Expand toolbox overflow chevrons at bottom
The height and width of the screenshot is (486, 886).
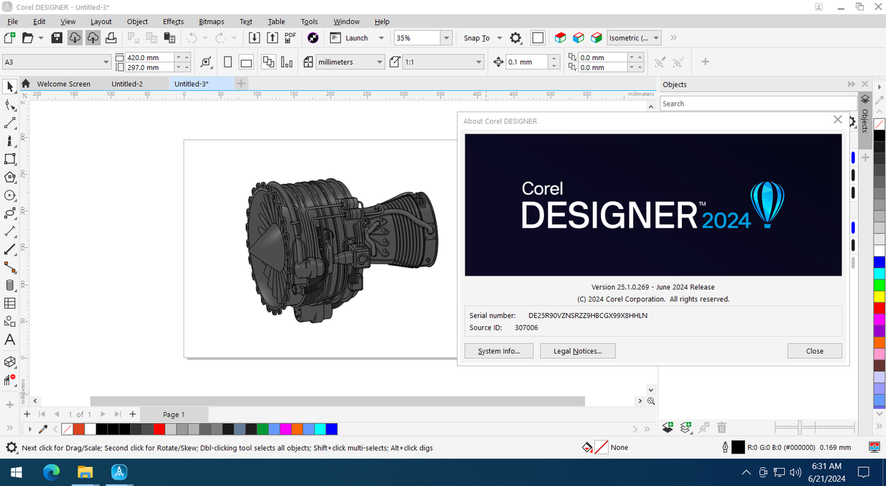point(10,429)
